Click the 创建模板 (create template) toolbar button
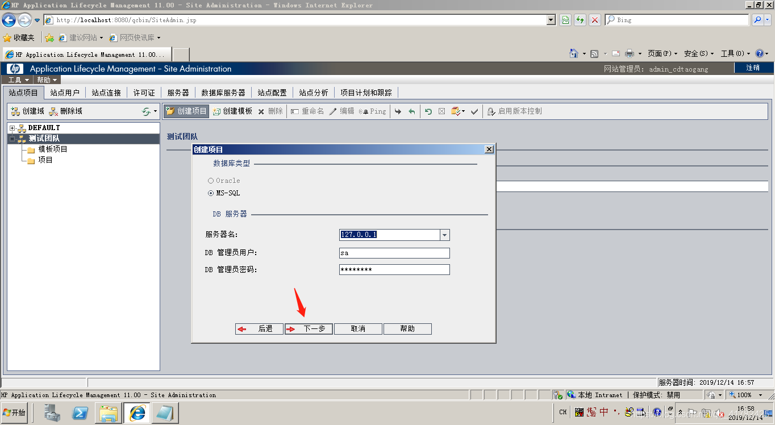This screenshot has height=425, width=775. (x=232, y=111)
